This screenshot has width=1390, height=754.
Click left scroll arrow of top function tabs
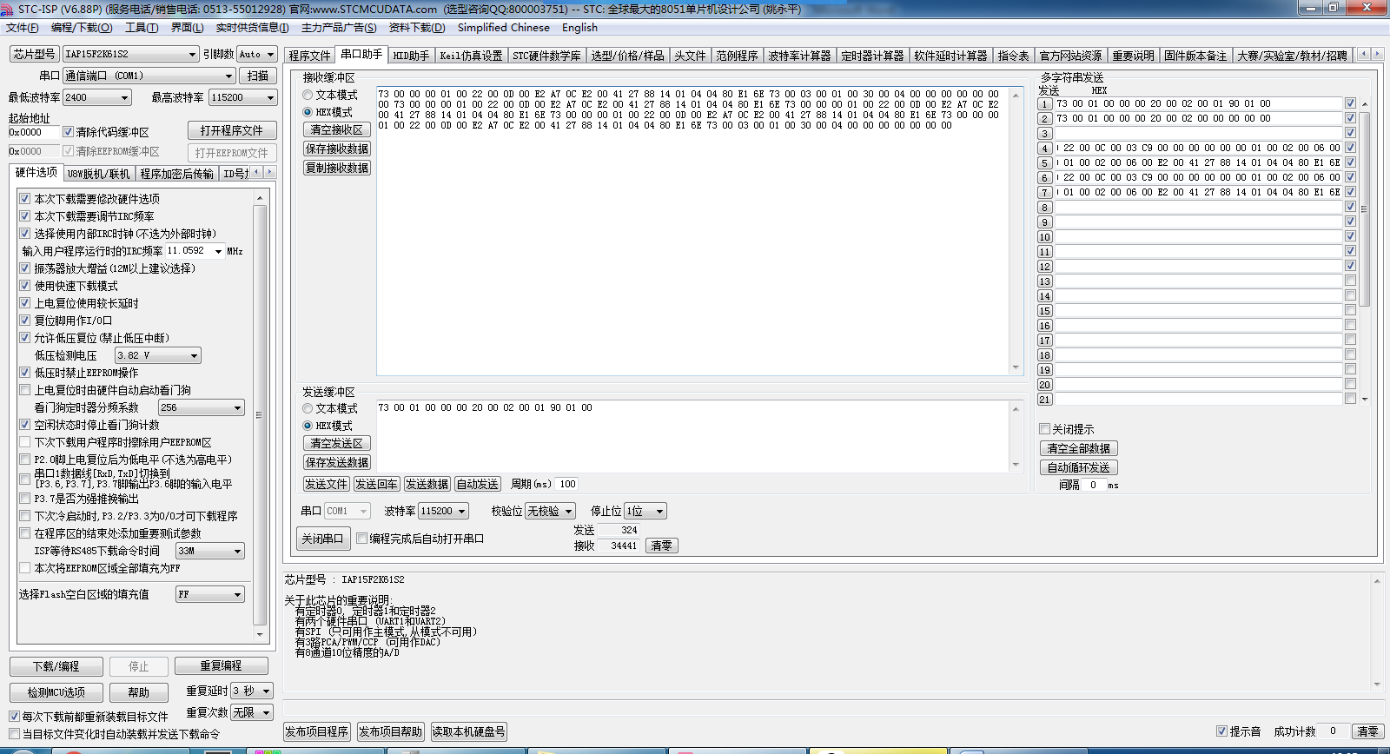click(1364, 54)
